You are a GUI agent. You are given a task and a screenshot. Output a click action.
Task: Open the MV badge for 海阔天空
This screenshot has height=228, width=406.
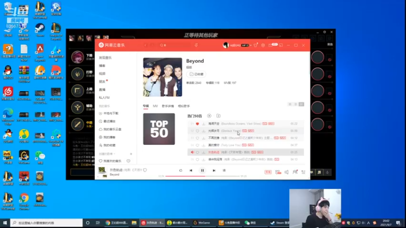(271, 124)
